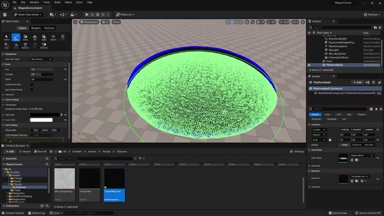The image size is (384, 216).
Task: Click the green Play button in toolbar
Action: coord(86,14)
